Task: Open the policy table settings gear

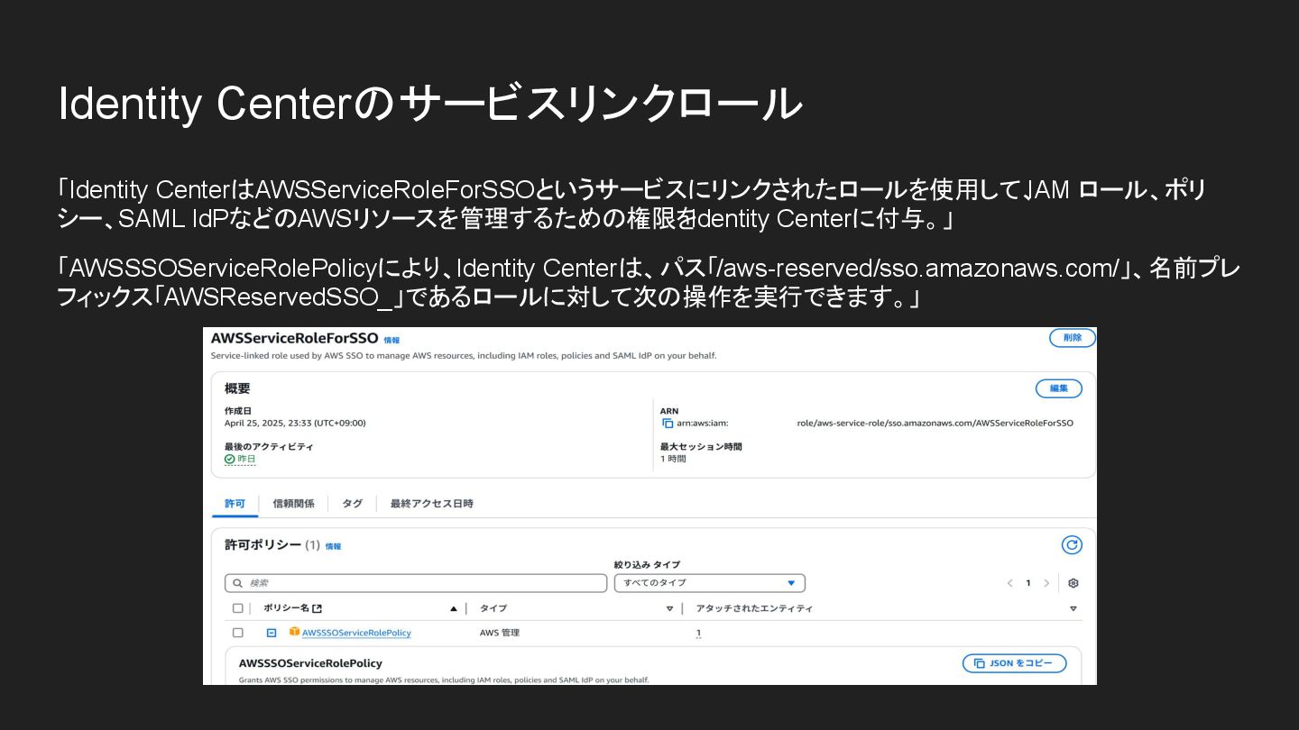Action: (1073, 583)
